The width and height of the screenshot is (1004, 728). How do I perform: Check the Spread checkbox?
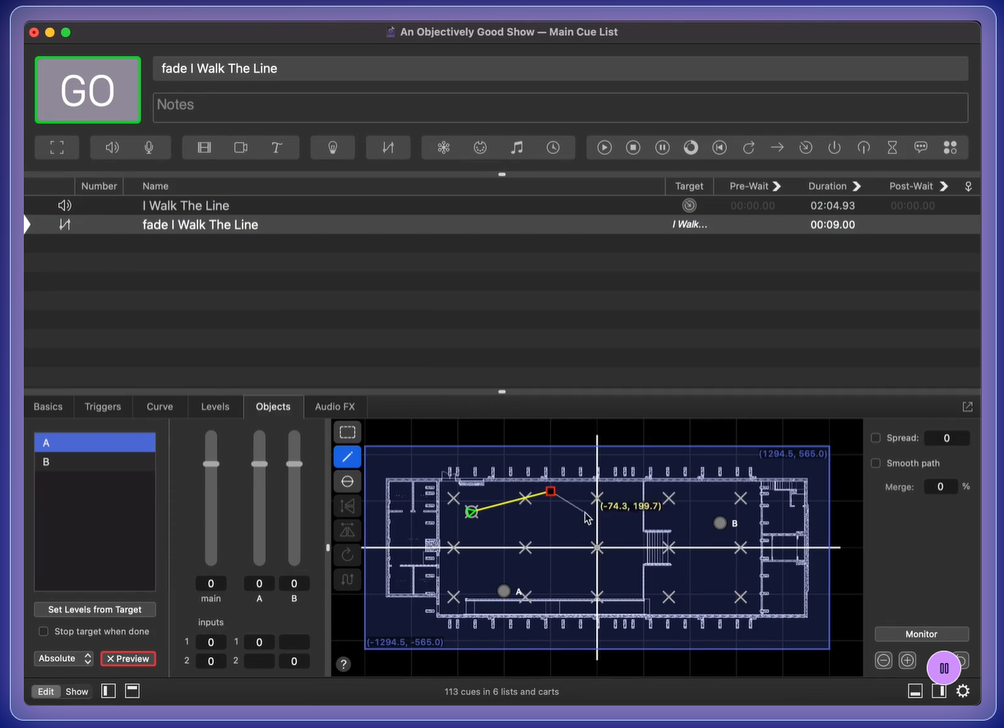[x=876, y=438]
